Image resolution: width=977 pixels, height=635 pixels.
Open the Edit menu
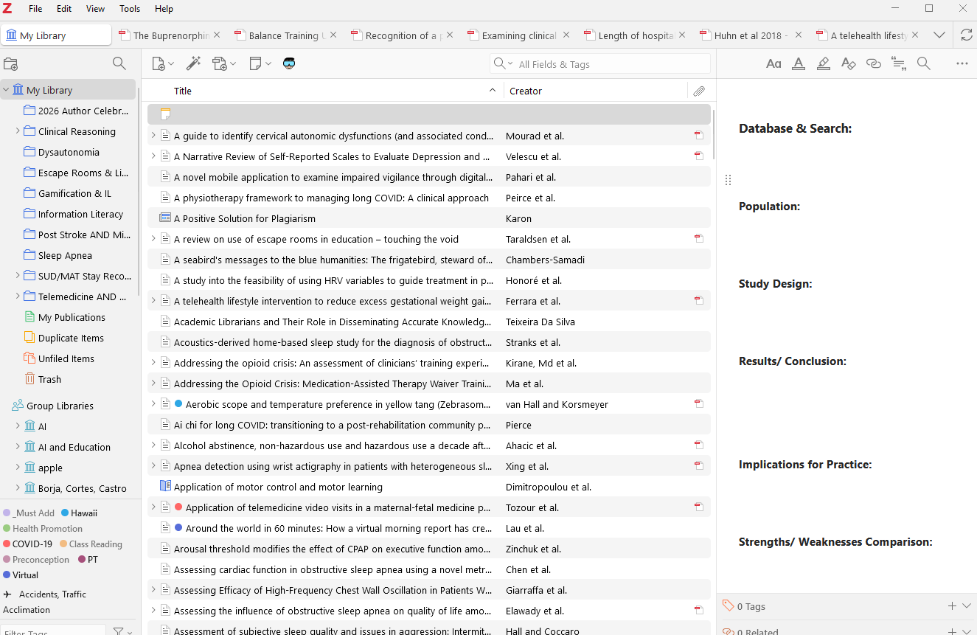[x=64, y=9]
